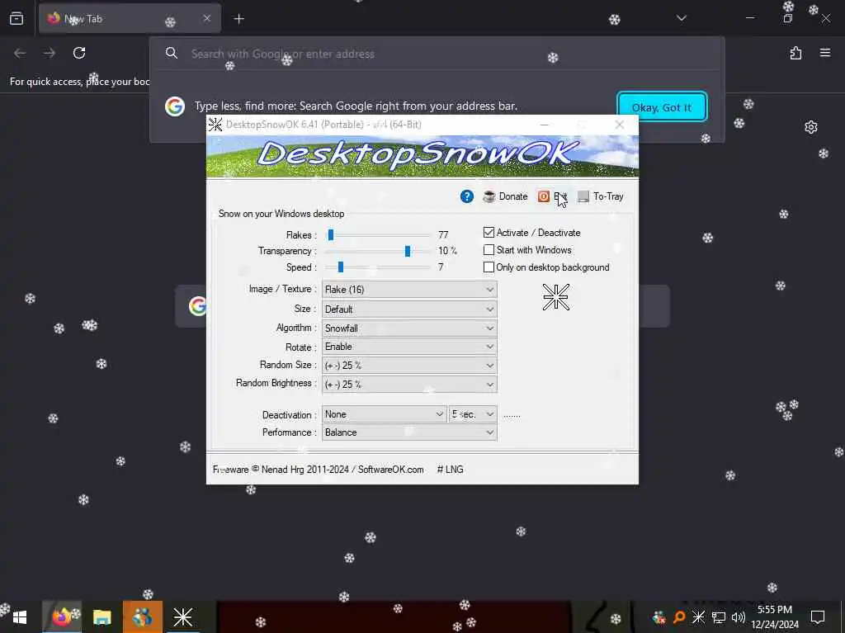Click the Donate coffee cup button
The image size is (845, 633).
(505, 196)
